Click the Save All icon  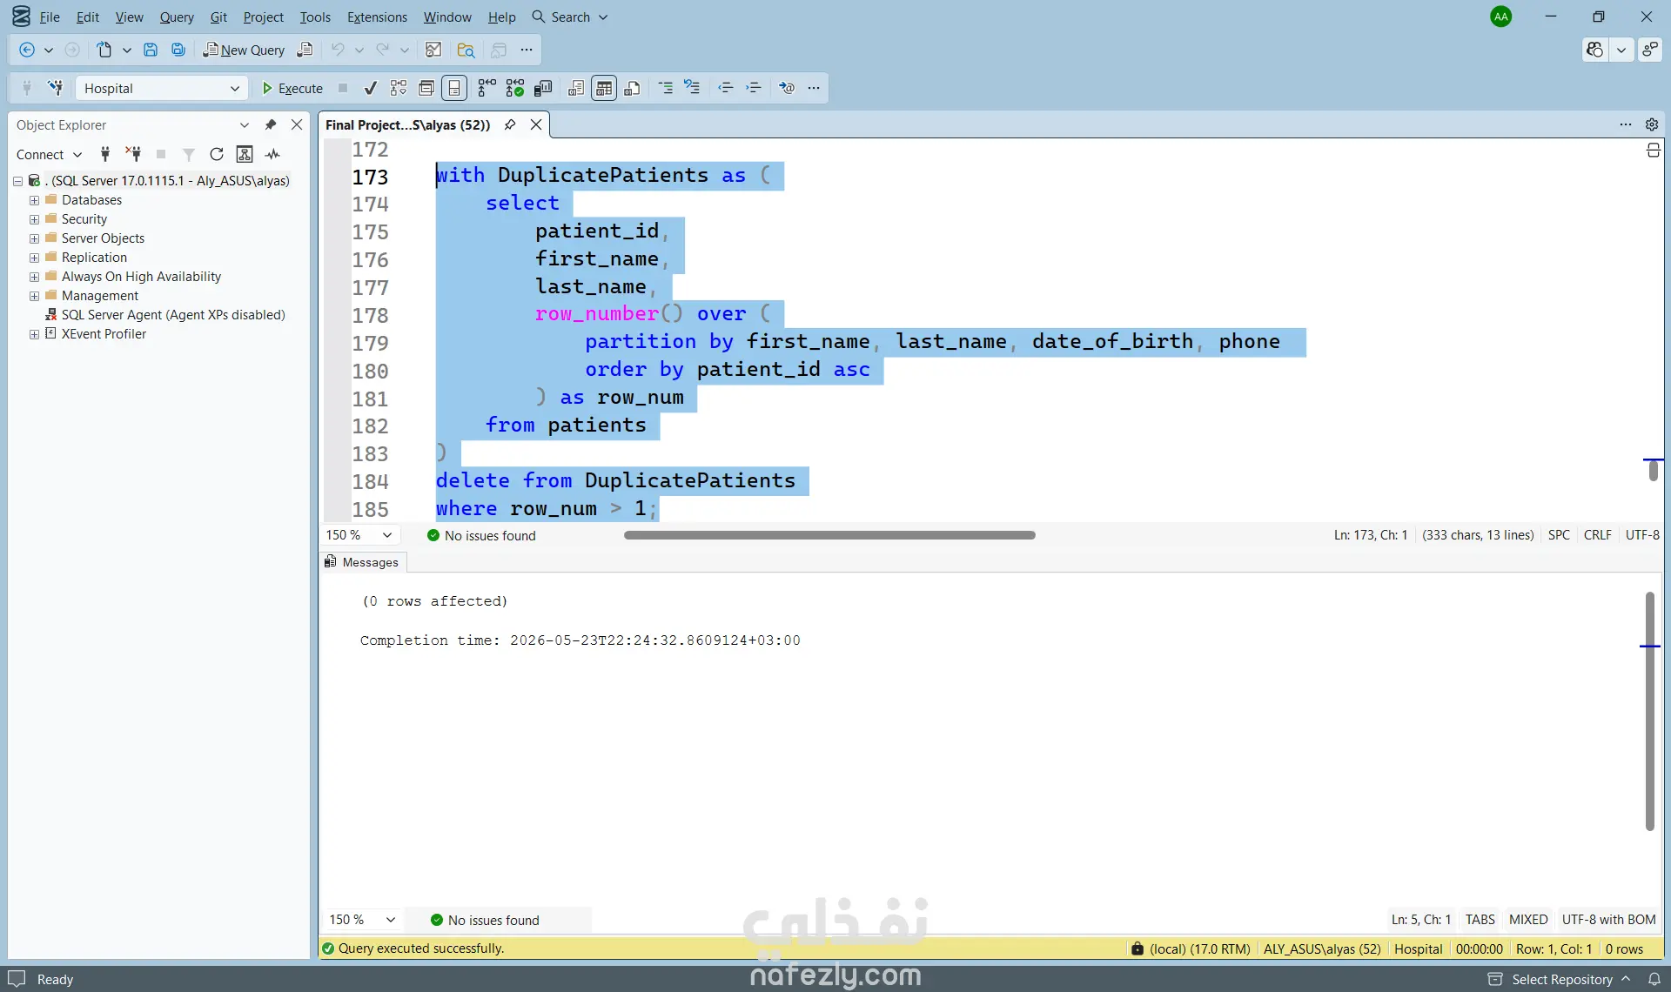[178, 50]
